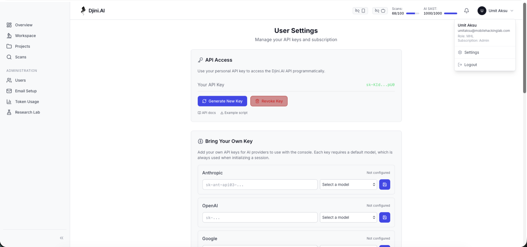Click the AI SAST 1000/1000 progress bar
The height and width of the screenshot is (247, 527).
click(451, 13)
